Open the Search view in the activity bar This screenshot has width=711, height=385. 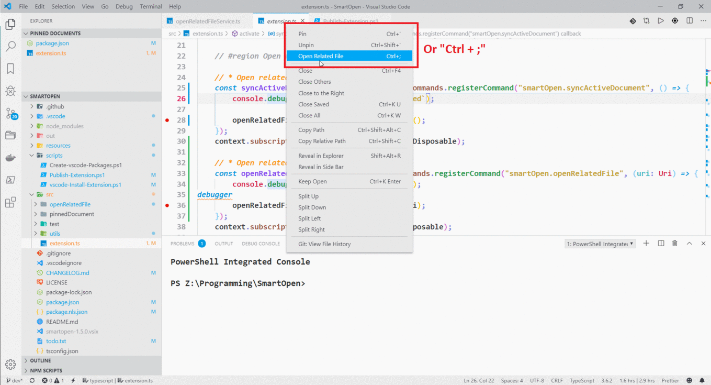click(x=10, y=47)
